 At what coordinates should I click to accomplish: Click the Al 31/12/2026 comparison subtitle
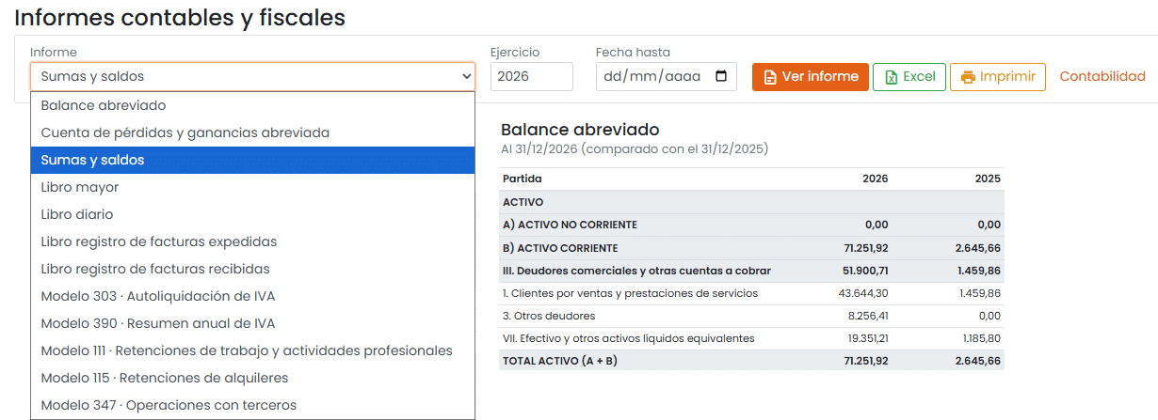click(x=635, y=149)
